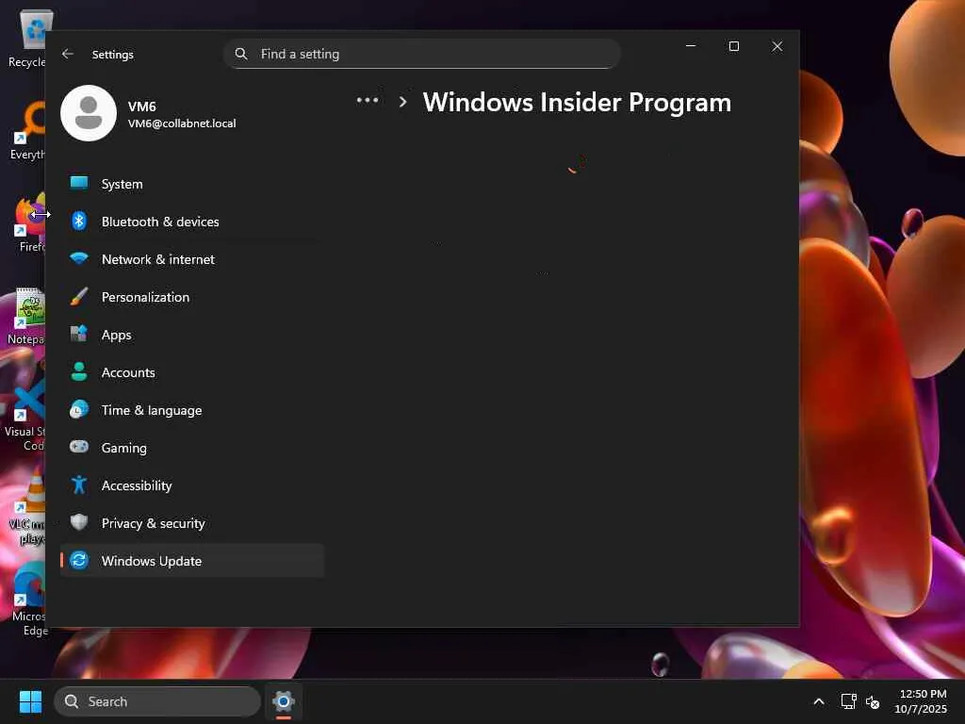
Task: Open the clock showing 12:50 PM
Action: click(x=921, y=701)
